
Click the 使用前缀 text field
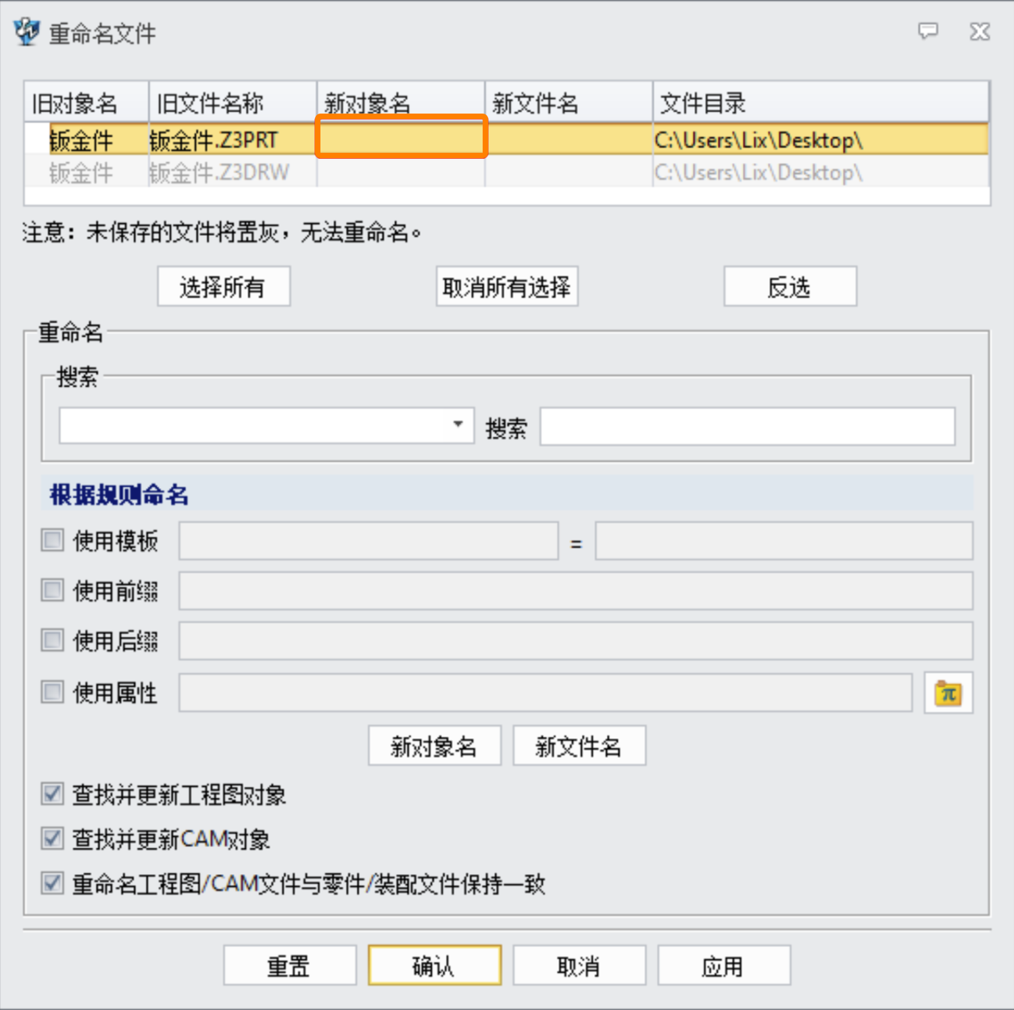click(x=576, y=590)
